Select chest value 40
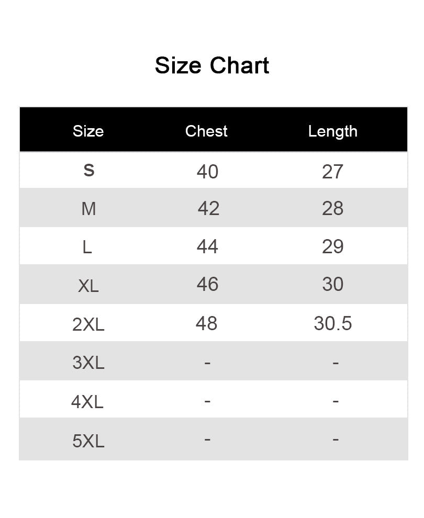This screenshot has width=424, height=518. coord(207,172)
